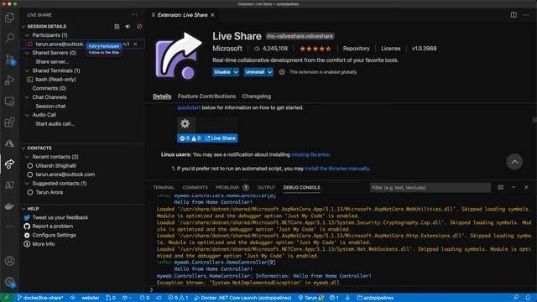Viewport: 537px width, 302px height.
Task: Open the Uninstall dropdown arrow
Action: point(270,72)
